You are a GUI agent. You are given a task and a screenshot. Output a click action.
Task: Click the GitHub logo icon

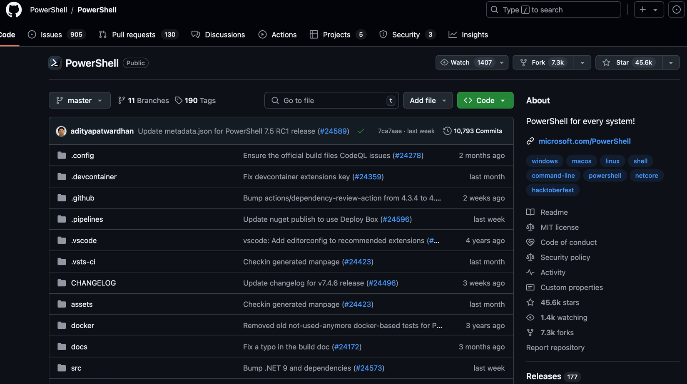click(14, 10)
